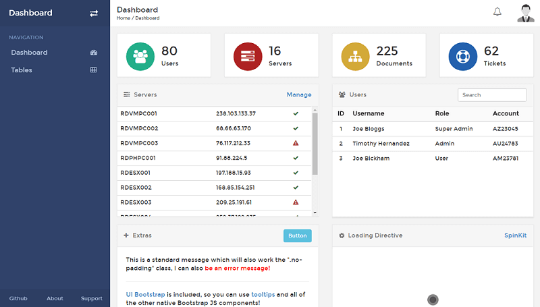Click the yellow Documents sitemap icon
The image size is (540, 307).
coord(355,57)
